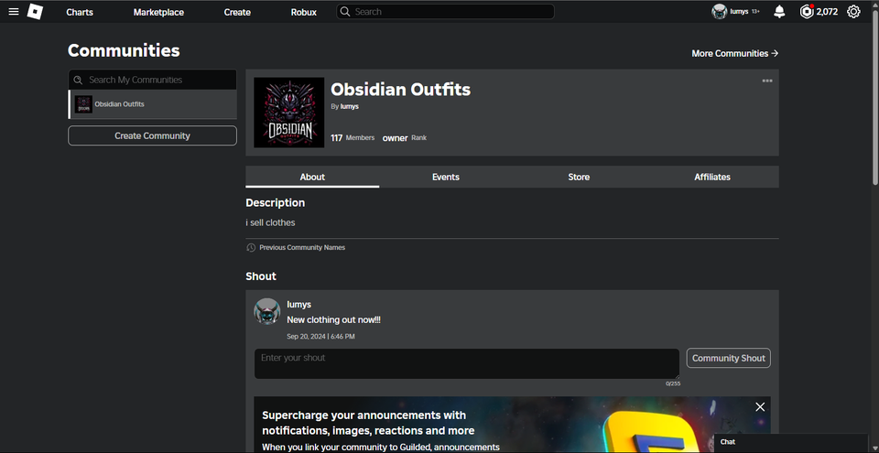Click the Obsidian Outfits community logo
The width and height of the screenshot is (879, 453).
(x=288, y=113)
